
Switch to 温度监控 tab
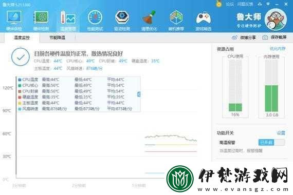tap(22, 37)
